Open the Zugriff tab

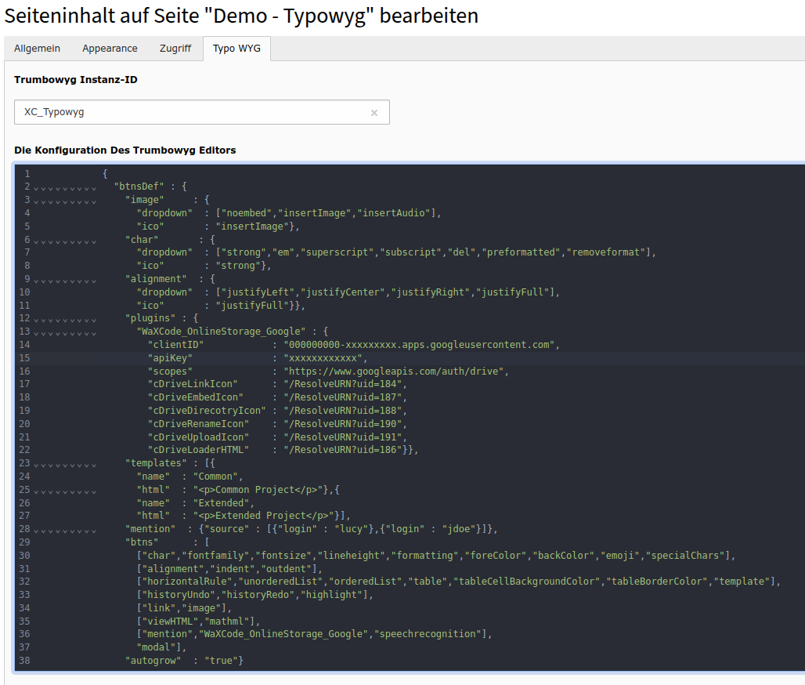175,49
